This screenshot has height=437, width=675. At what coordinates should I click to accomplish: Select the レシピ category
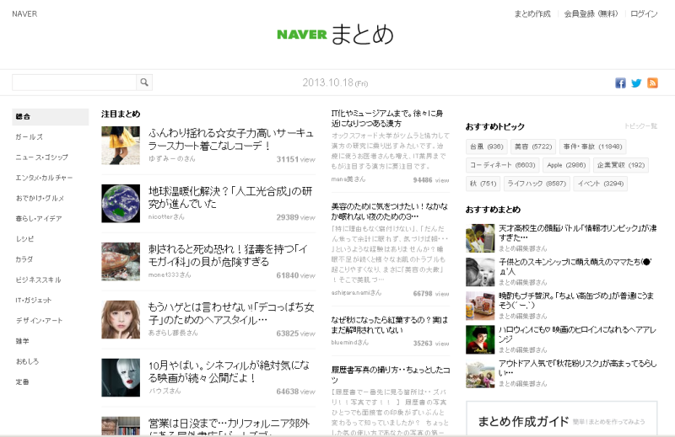point(24,239)
